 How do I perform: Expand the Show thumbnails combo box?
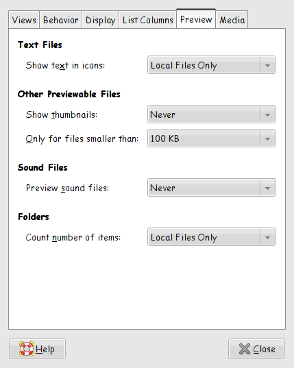click(211, 114)
